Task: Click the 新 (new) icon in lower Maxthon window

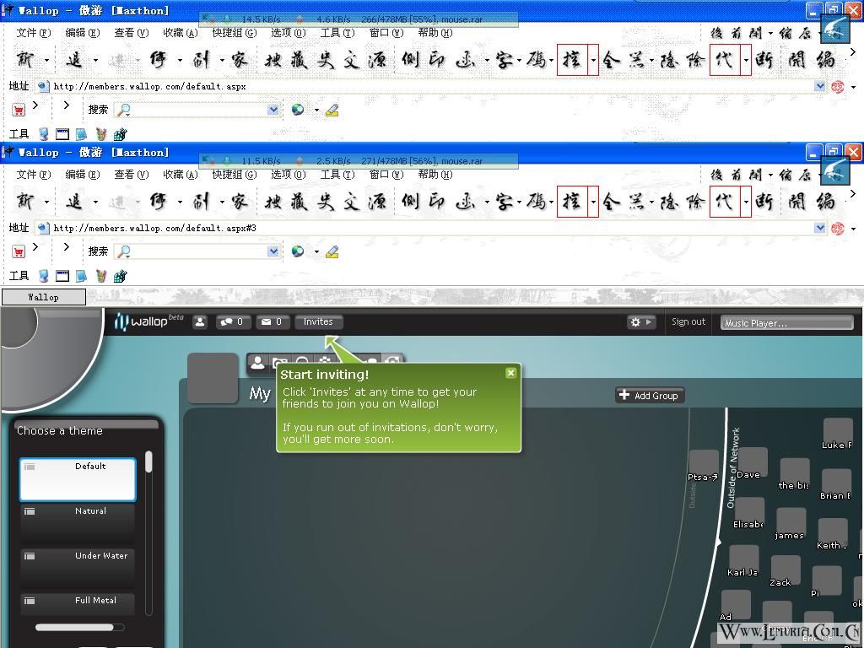Action: (24, 202)
